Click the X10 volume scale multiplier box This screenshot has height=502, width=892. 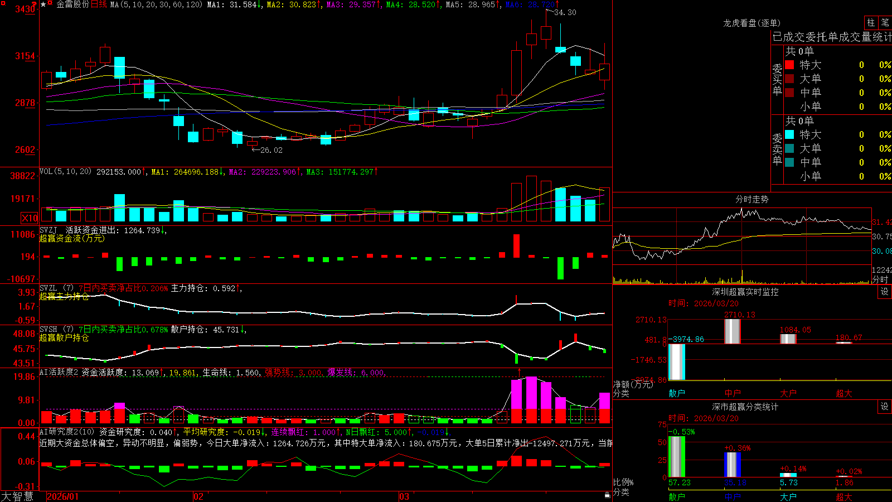(30, 218)
